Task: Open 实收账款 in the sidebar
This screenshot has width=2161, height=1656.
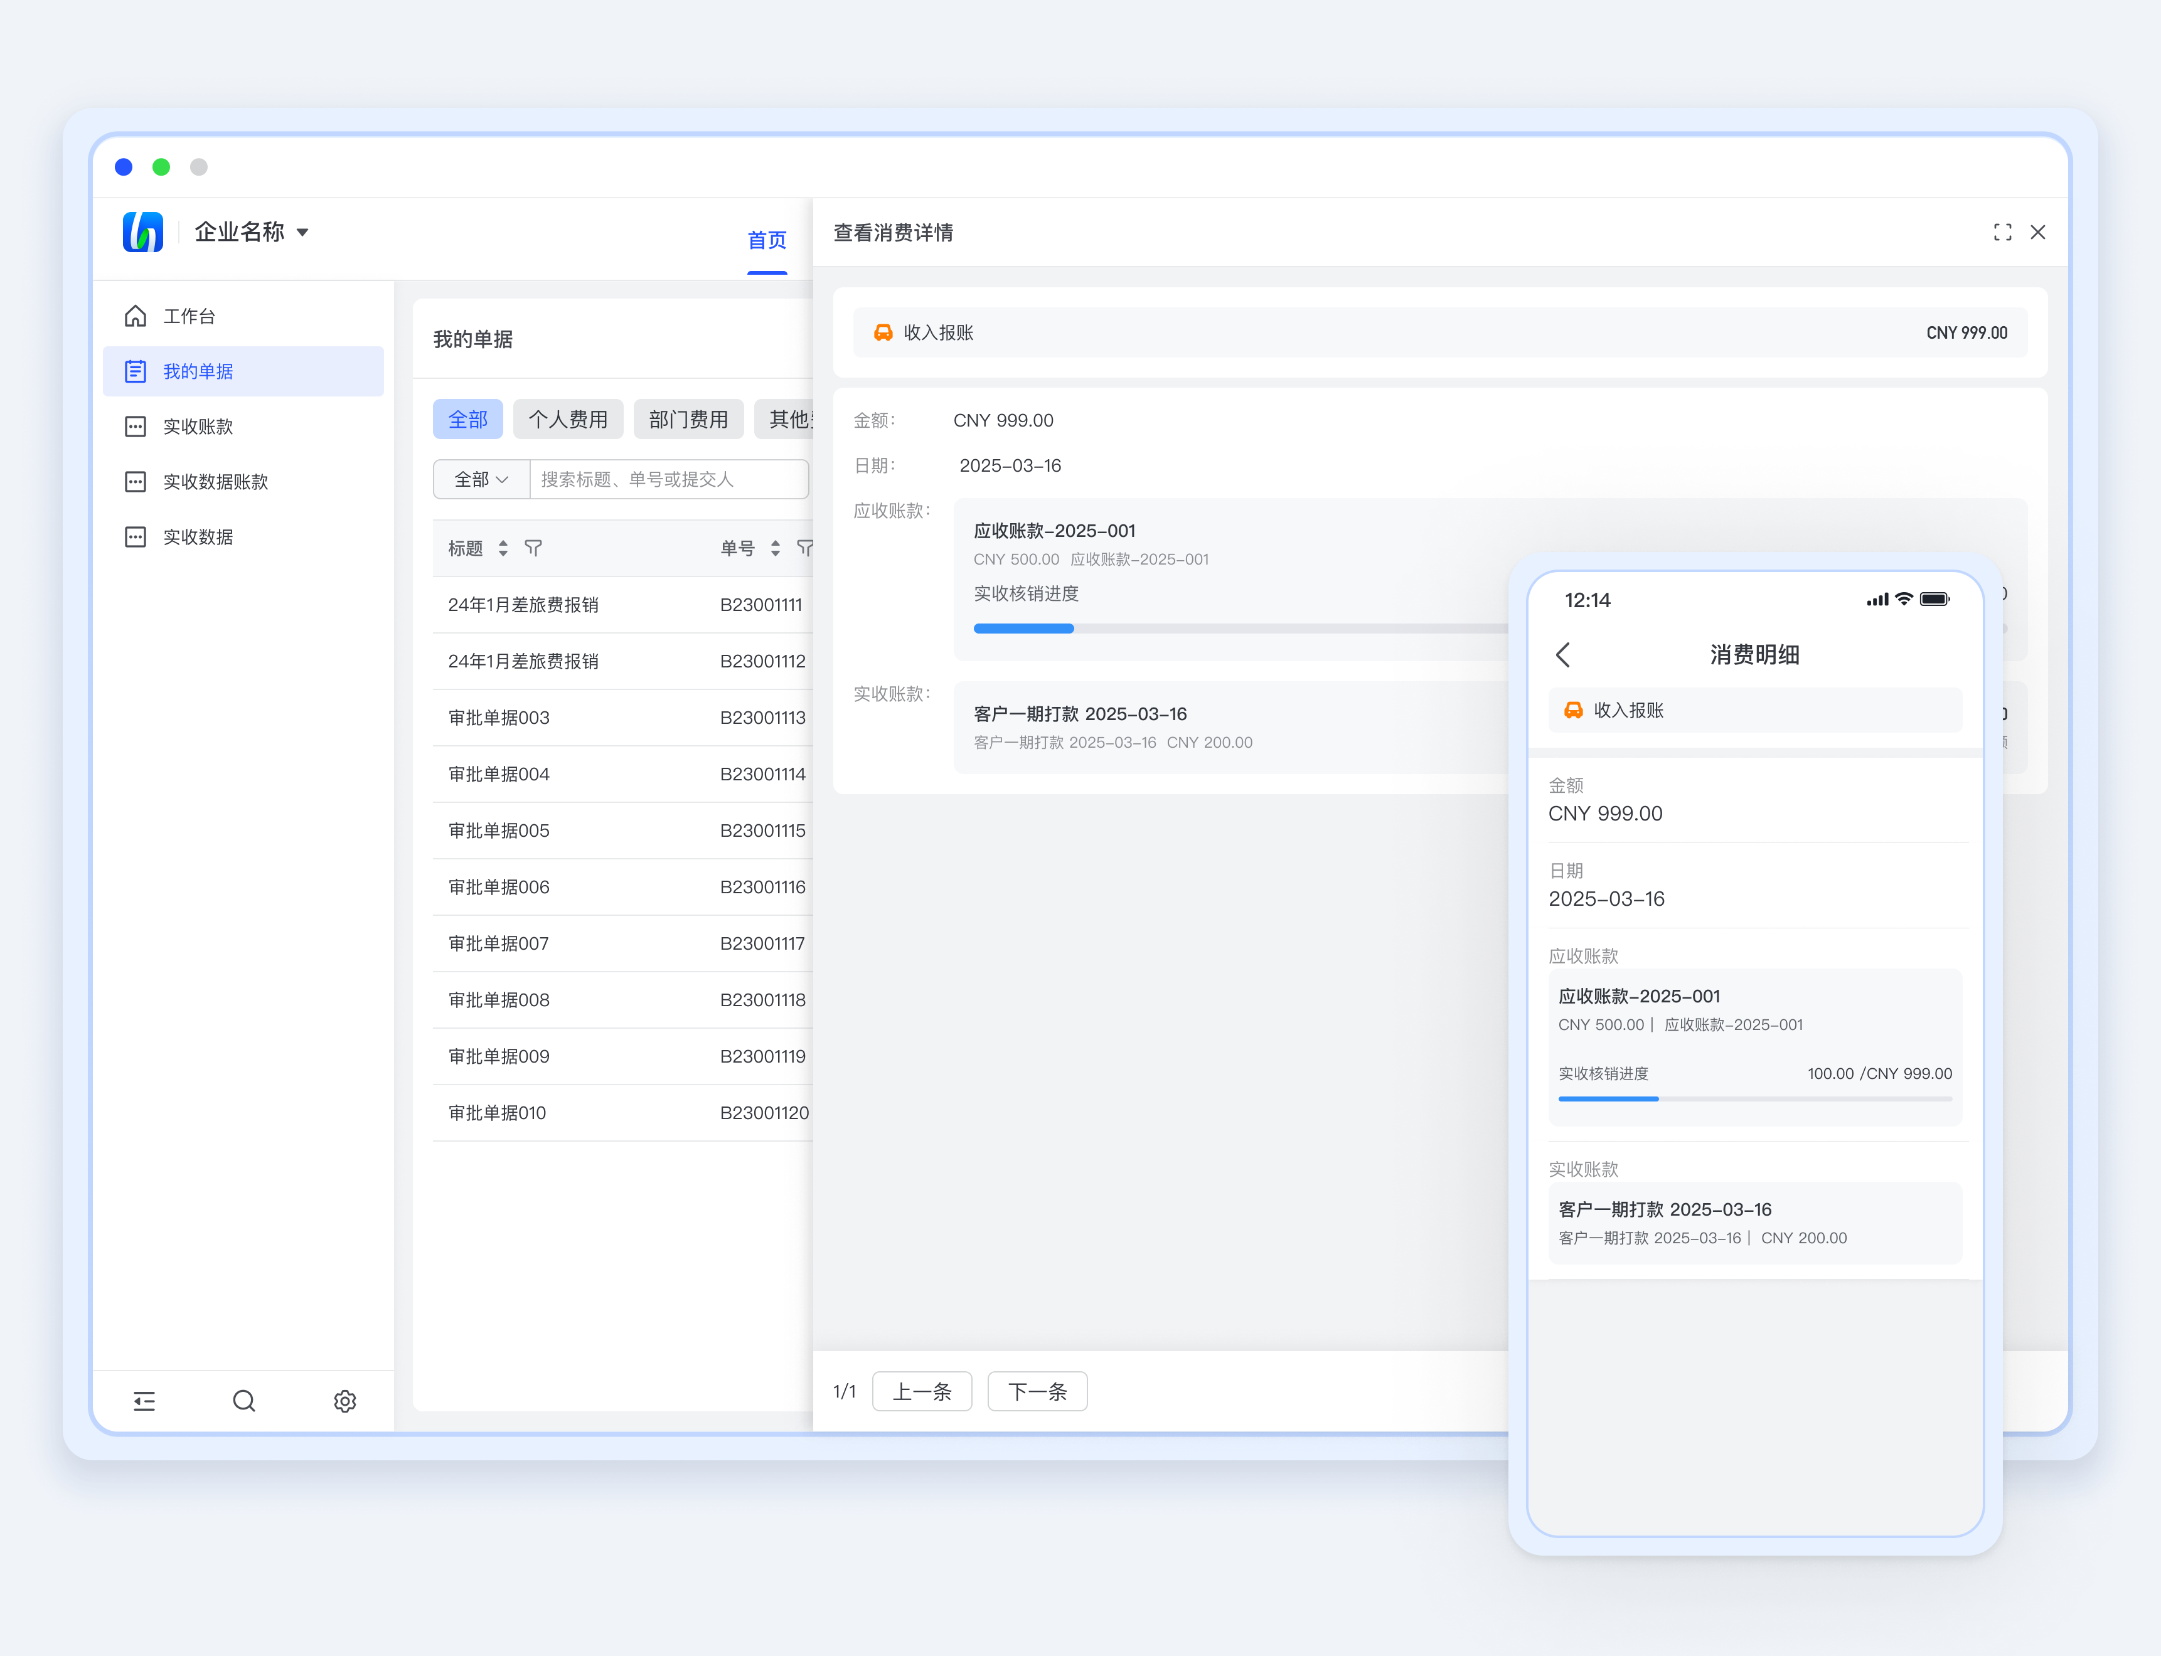Action: point(198,427)
